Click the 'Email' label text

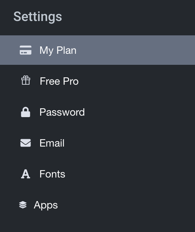coord(52,143)
